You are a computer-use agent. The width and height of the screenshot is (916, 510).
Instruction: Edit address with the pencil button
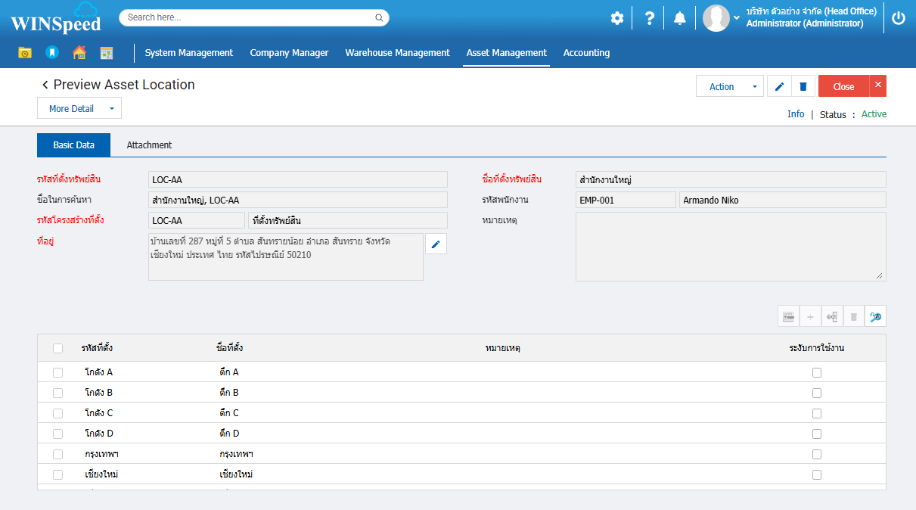436,244
